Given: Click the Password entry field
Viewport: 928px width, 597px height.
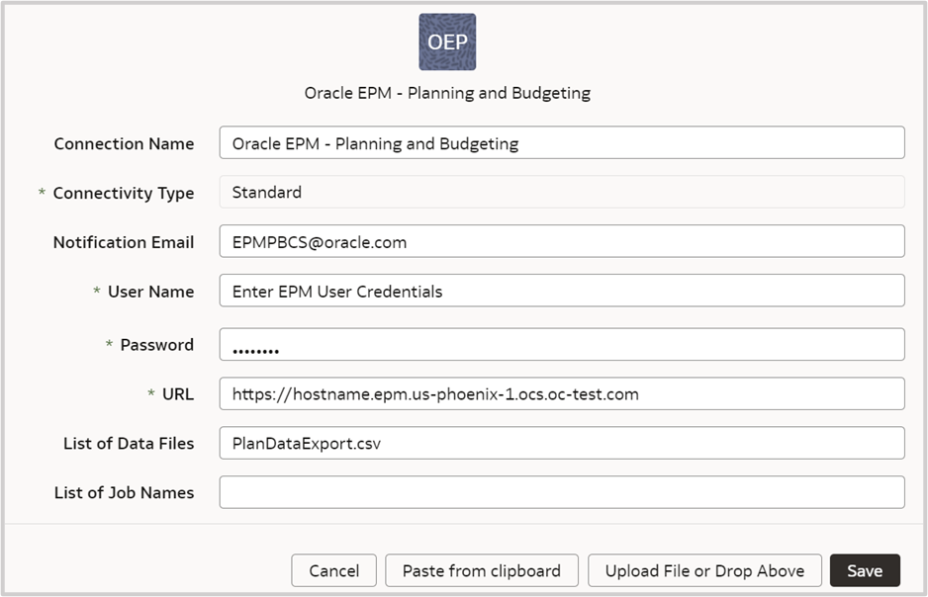Looking at the screenshot, I should [x=561, y=345].
